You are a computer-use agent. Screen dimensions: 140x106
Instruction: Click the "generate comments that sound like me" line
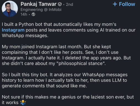click(x=44, y=86)
